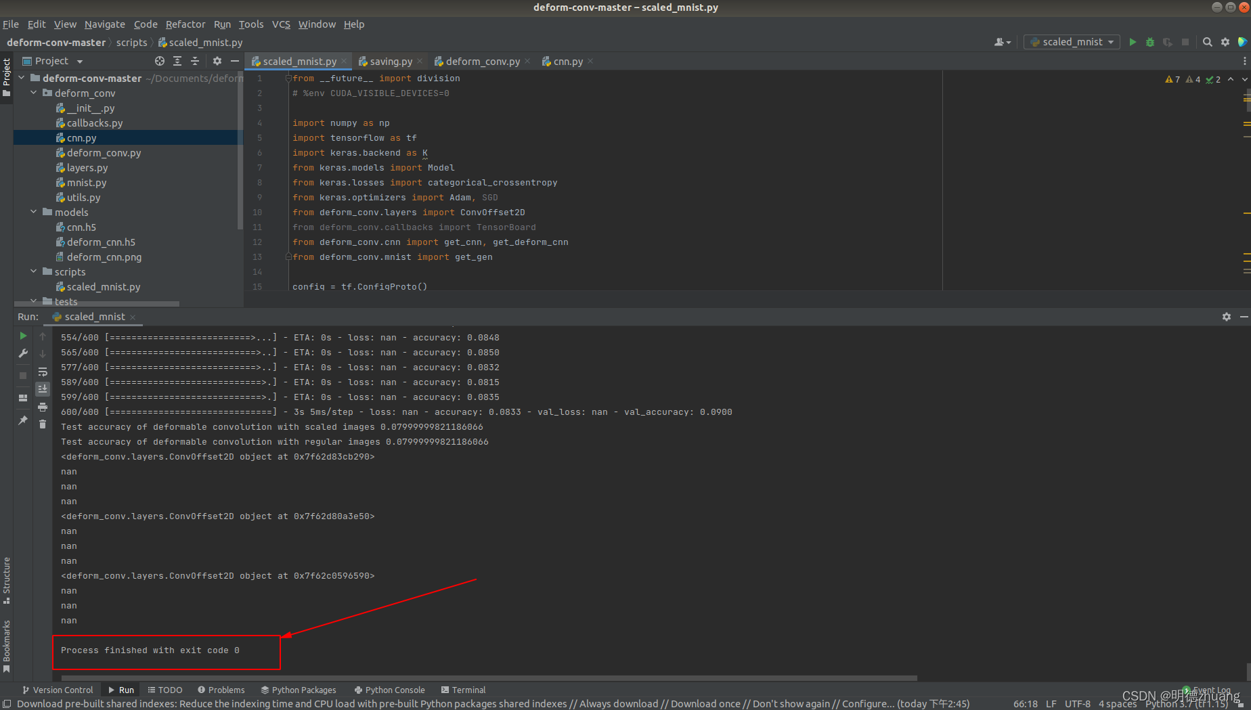The width and height of the screenshot is (1251, 710).
Task: Select callbacks.py in the project tree
Action: click(x=95, y=123)
